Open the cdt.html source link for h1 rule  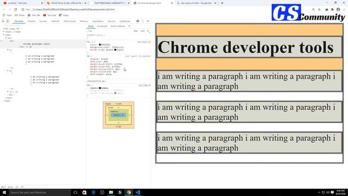[144, 42]
